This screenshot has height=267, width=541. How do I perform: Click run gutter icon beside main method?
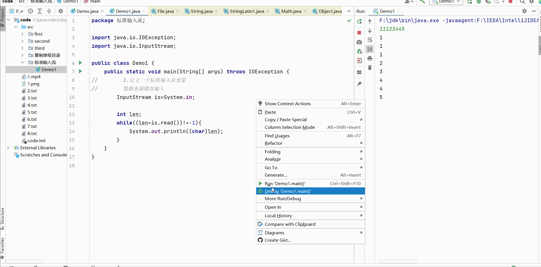80,71
